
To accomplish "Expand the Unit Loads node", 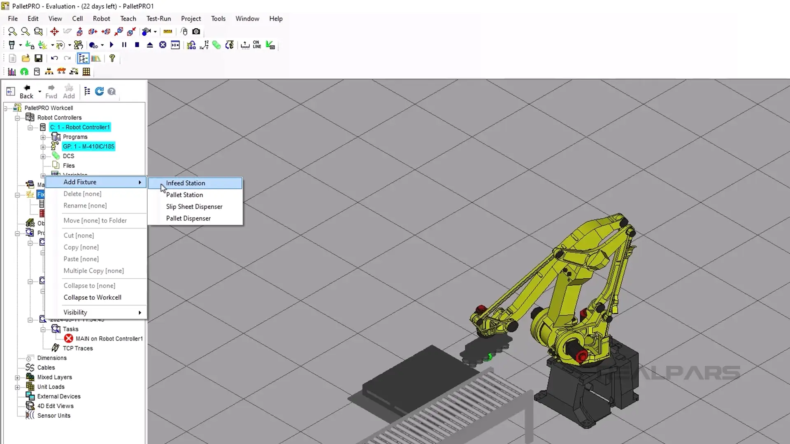I will tap(17, 387).
